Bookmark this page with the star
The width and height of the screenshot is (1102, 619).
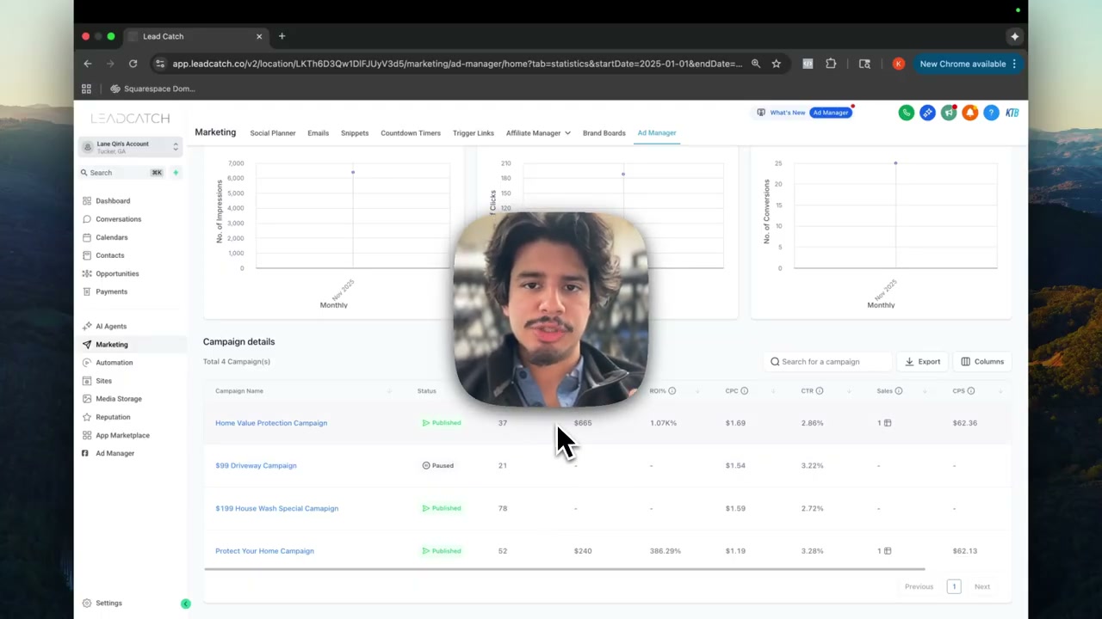click(x=776, y=64)
